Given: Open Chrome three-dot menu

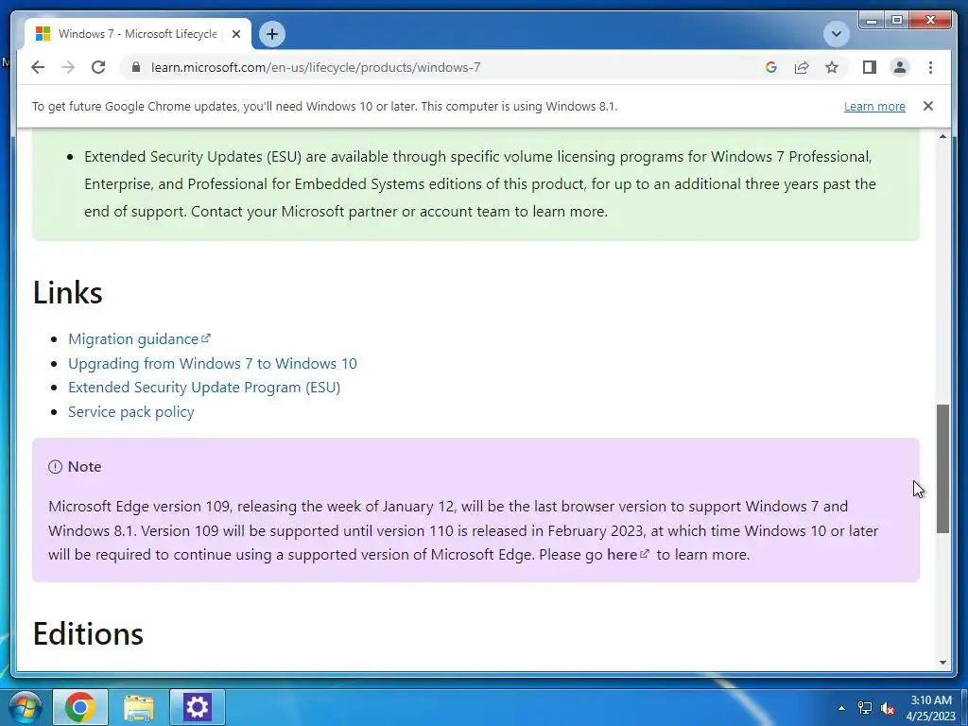Looking at the screenshot, I should click(930, 67).
